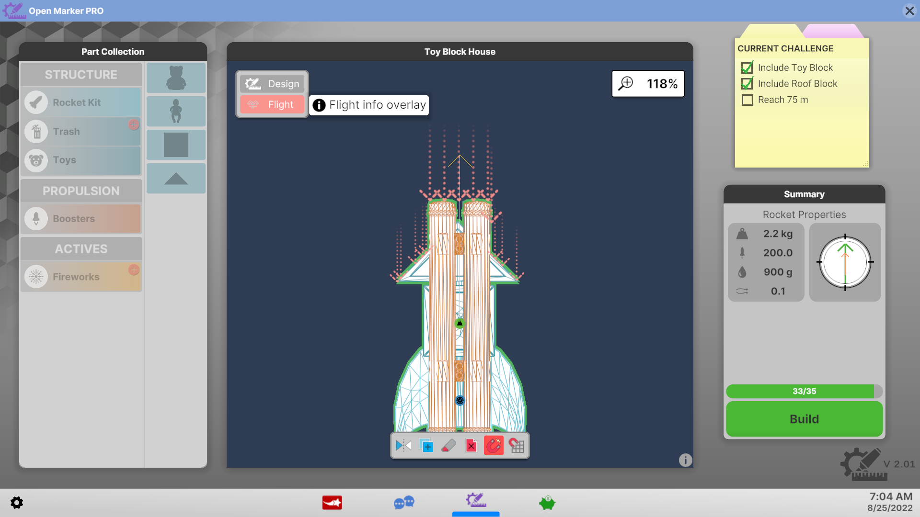Uncheck Include Toy Block checkbox
Screen dimensions: 920x517
point(747,68)
